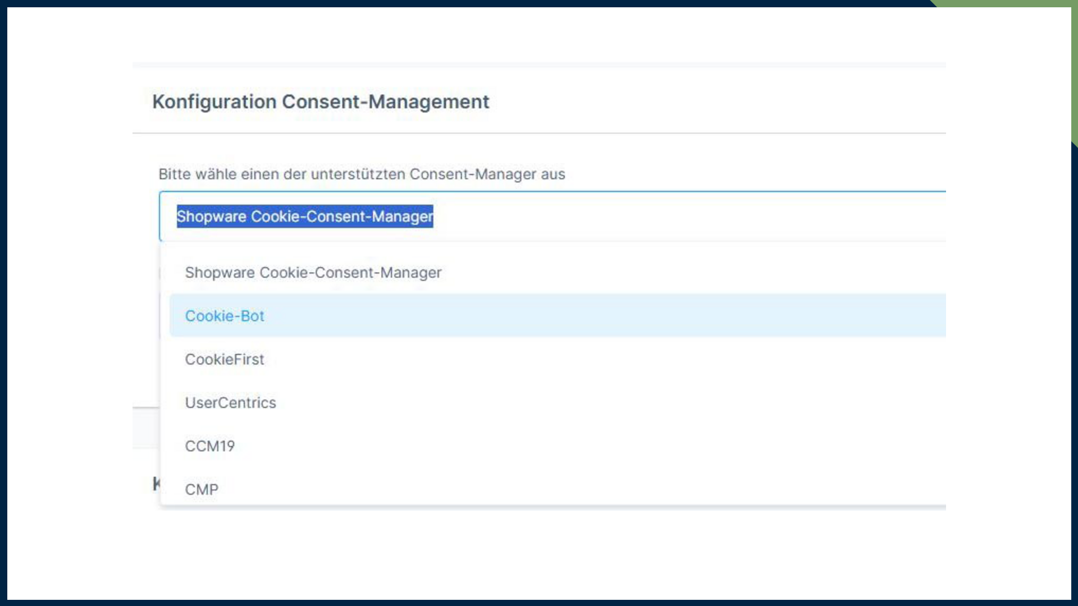
Task: Select Shopware Cookie-Consent-Manager list option
Action: (x=313, y=273)
